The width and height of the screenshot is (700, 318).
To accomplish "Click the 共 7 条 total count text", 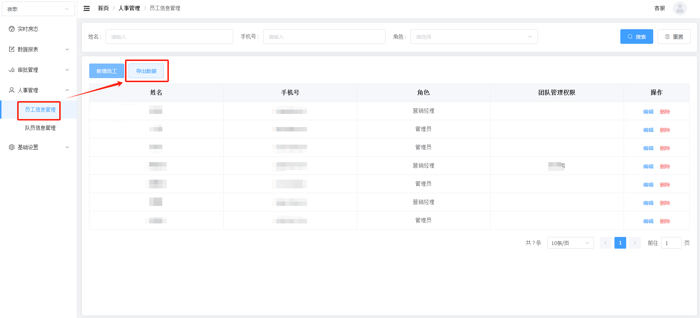I will click(533, 243).
